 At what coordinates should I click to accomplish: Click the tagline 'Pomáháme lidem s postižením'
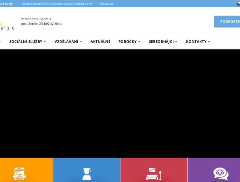41,21
